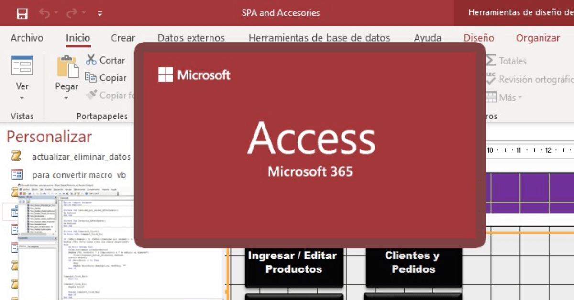
Task: Run Revisión ortográfica spell check
Action: pos(530,79)
